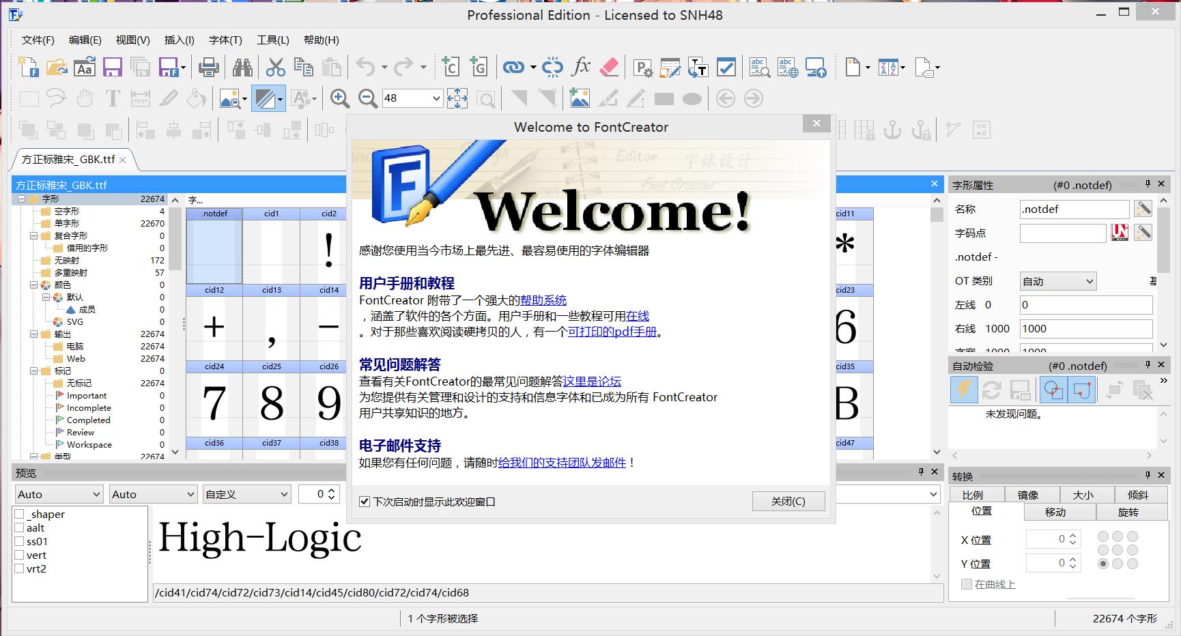Close the 方正标雅宋_GBK.ttf tab
Screen dimensions: 1181x636
(123, 160)
